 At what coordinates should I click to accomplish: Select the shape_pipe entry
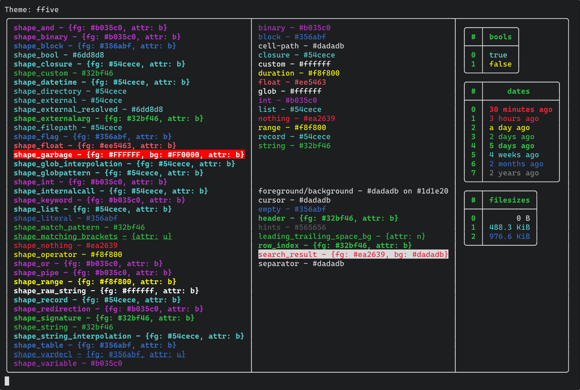tap(93, 273)
